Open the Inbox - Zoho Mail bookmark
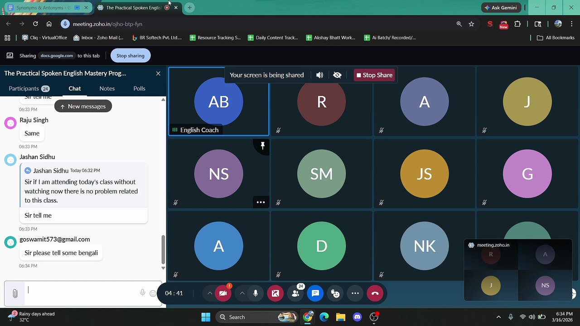Viewport: 580px width, 326px height. point(98,38)
